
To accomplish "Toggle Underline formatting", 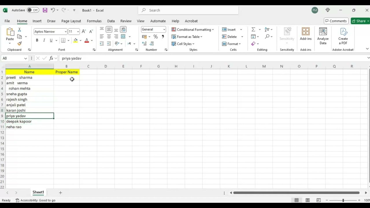I will pyautogui.click(x=51, y=40).
